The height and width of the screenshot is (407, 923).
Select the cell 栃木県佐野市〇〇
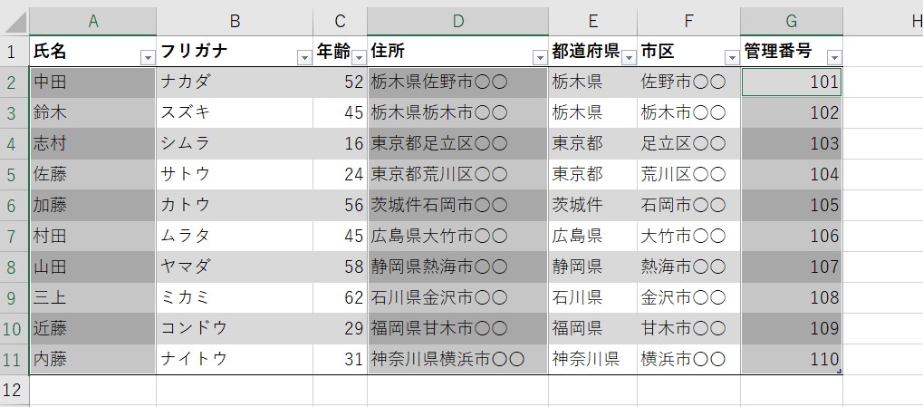pyautogui.click(x=458, y=82)
